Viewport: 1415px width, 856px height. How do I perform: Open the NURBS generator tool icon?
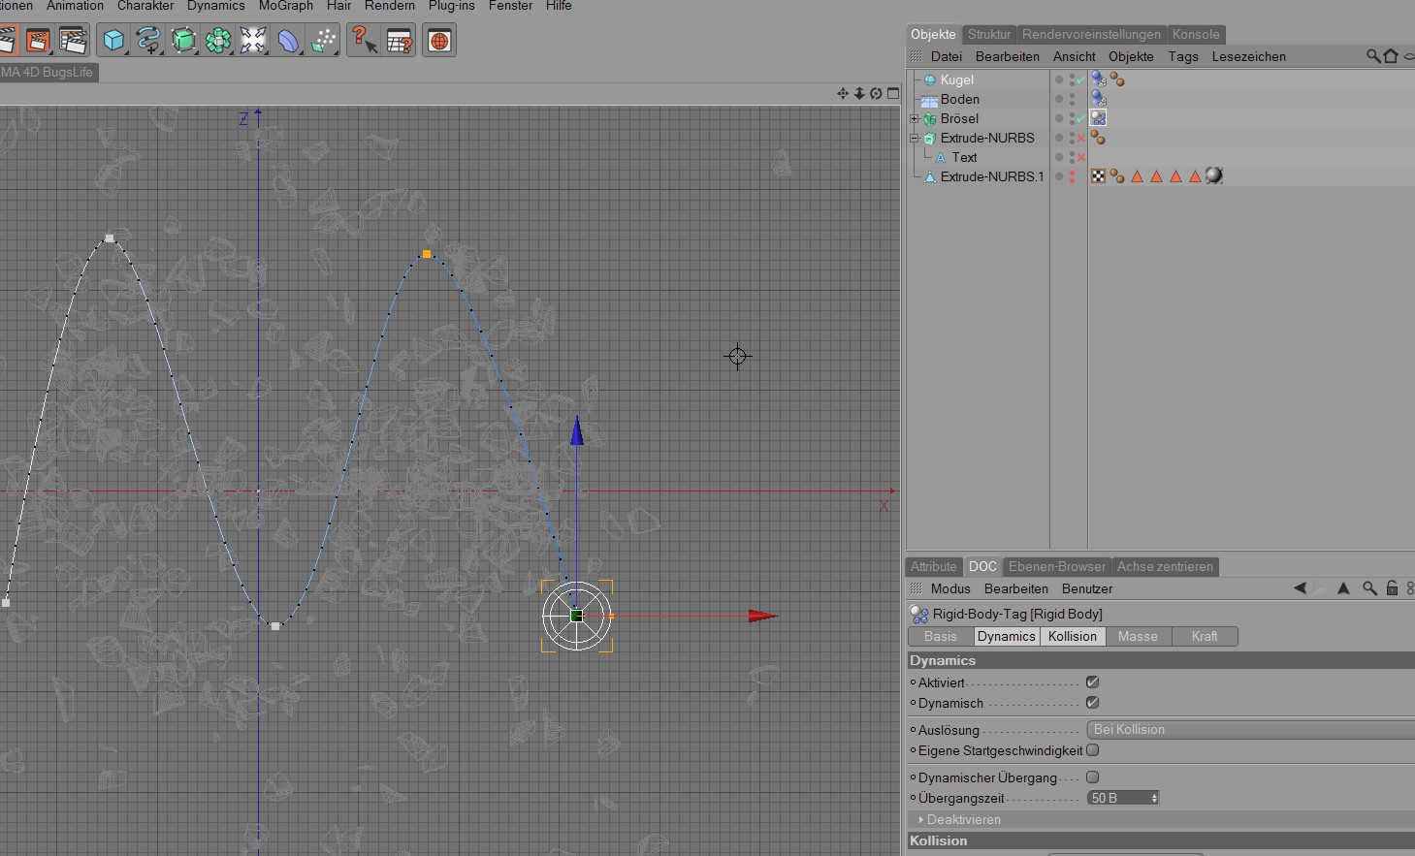[183, 41]
